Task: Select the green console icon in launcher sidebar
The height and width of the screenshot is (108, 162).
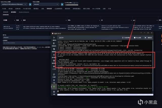Action: 54,87
